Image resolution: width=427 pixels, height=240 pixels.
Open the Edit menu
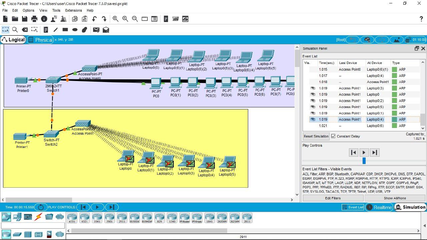pos(15,10)
